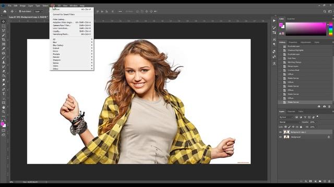
Task: Click the toolbar foreground color swatch
Action: point(2,124)
